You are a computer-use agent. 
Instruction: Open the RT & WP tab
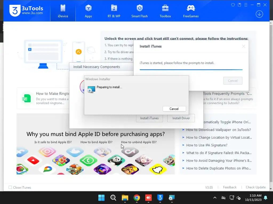click(114, 11)
